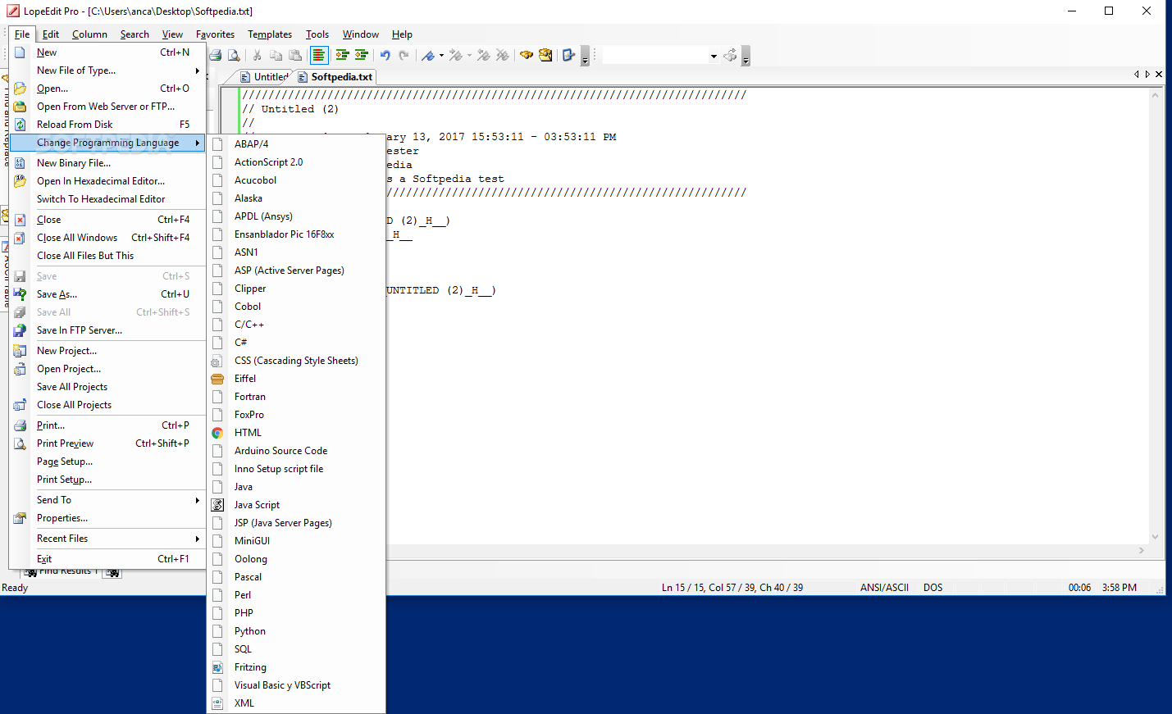Choose Reload From Disk in File menu
Viewport: 1172px width, 714px height.
pyautogui.click(x=107, y=125)
